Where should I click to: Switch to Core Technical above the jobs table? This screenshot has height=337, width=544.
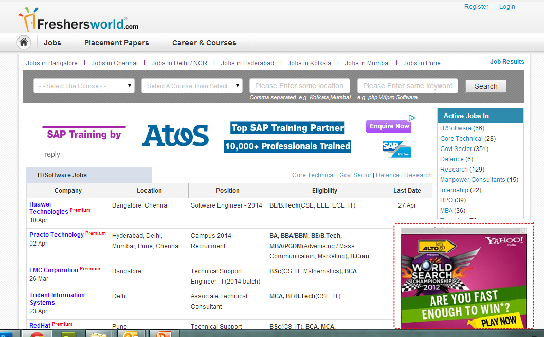pos(313,175)
